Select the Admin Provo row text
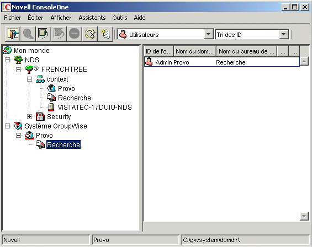Viewport: 312px width, 247px height. click(x=172, y=62)
